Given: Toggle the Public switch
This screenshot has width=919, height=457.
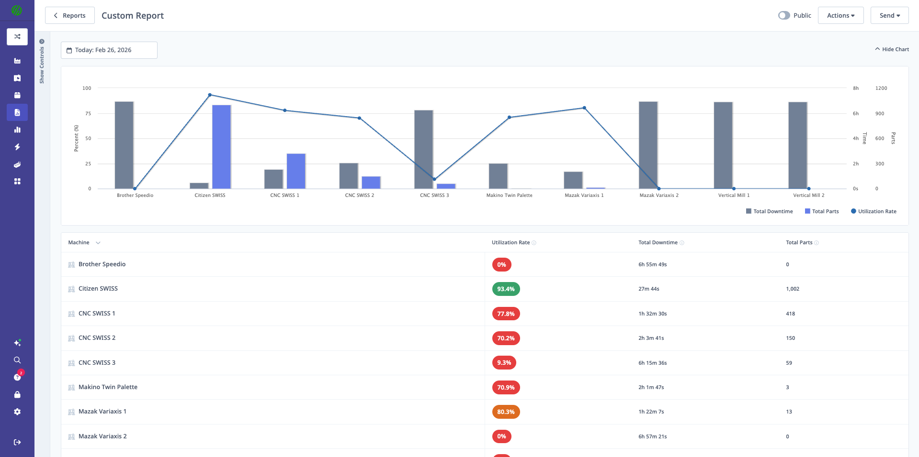Looking at the screenshot, I should coord(784,15).
